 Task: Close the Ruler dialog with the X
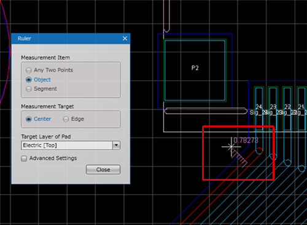pos(125,38)
